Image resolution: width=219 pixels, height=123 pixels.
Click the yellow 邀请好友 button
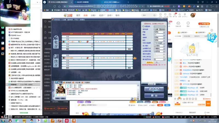150,62
